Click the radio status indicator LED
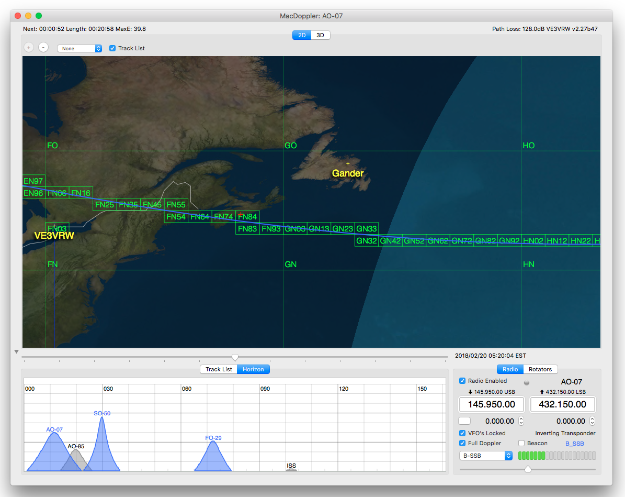This screenshot has height=497, width=625. pos(527,382)
